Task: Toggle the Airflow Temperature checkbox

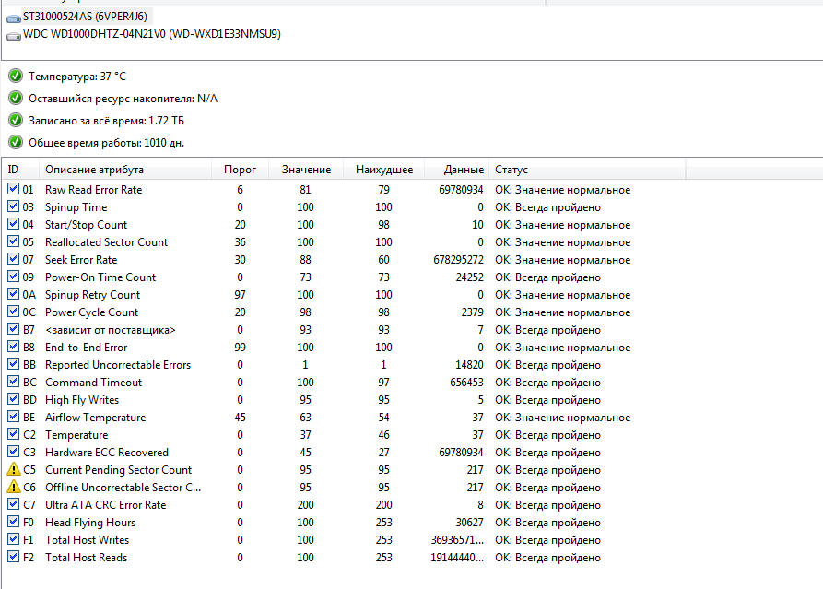Action: coord(13,418)
